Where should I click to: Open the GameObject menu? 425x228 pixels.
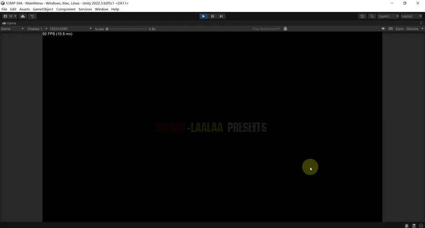[x=43, y=9]
